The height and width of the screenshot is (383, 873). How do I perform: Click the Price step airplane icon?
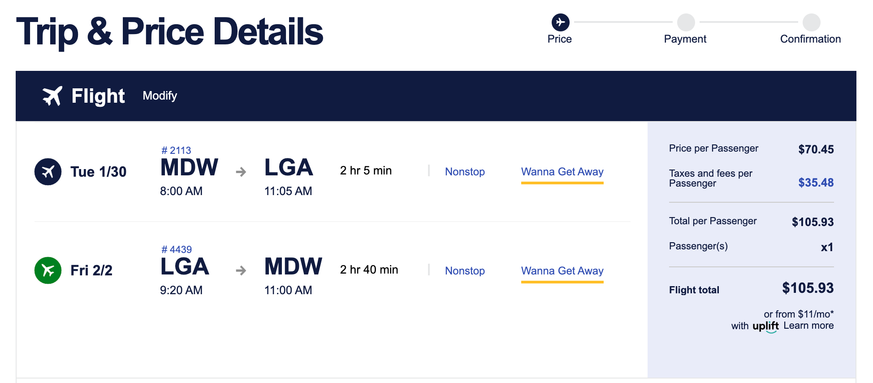tap(560, 22)
